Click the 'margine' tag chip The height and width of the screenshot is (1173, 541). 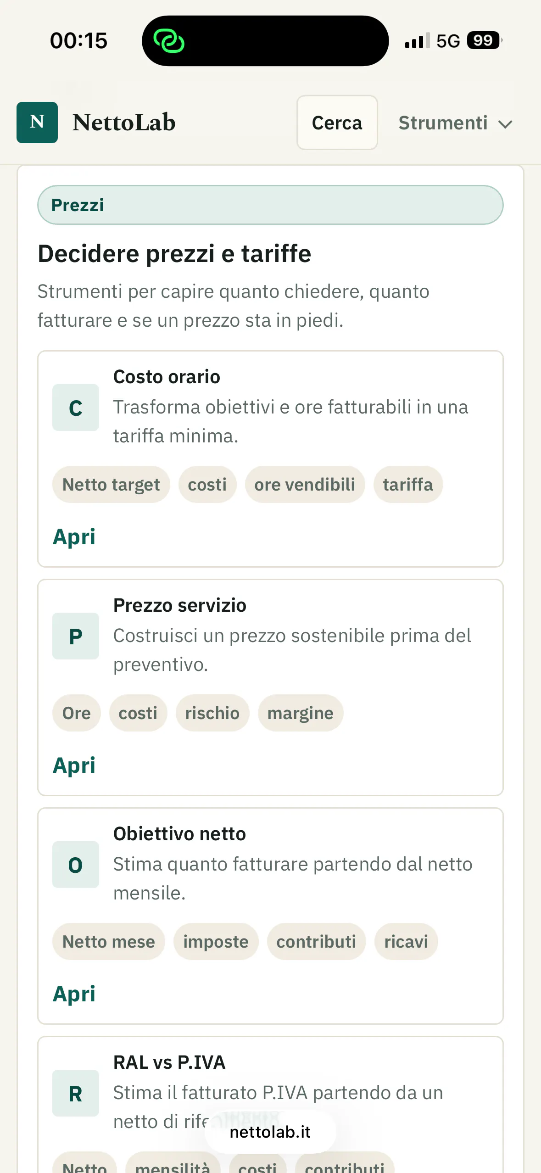coord(301,713)
